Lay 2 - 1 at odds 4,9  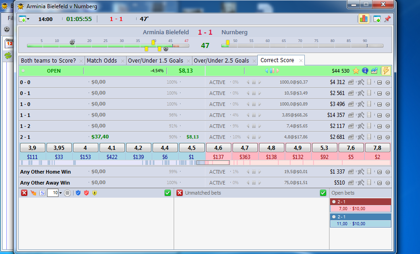(298, 148)
